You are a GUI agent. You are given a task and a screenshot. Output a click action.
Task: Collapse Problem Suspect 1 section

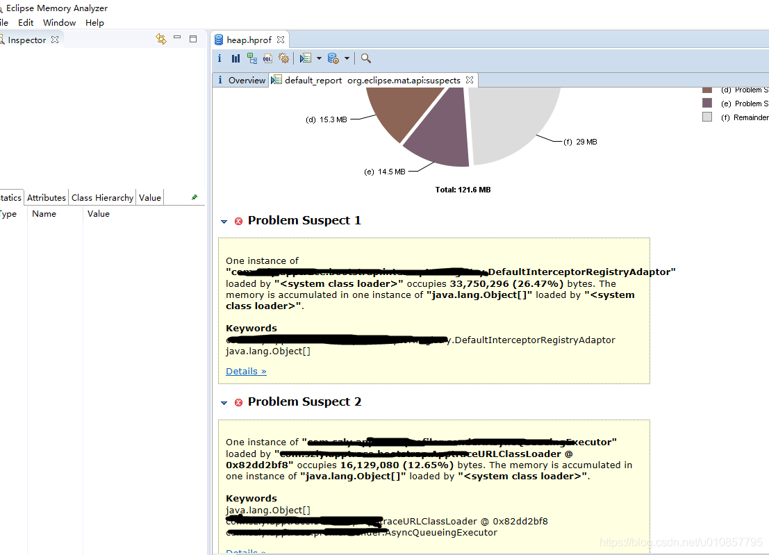coord(224,222)
